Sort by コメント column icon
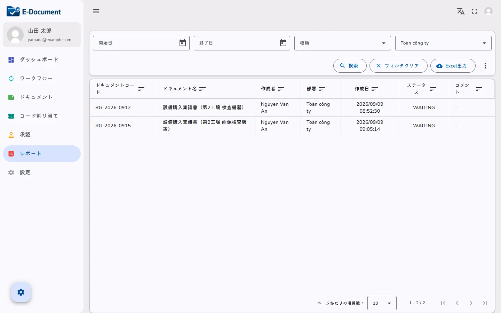Screen dimensions: 501x313 pyautogui.click(x=479, y=89)
